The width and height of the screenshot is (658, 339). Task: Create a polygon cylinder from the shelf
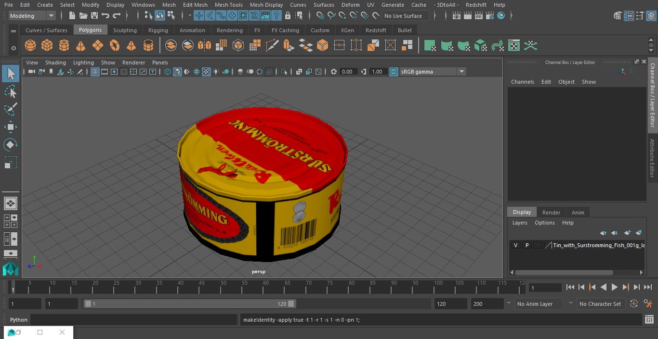pyautogui.click(x=64, y=46)
